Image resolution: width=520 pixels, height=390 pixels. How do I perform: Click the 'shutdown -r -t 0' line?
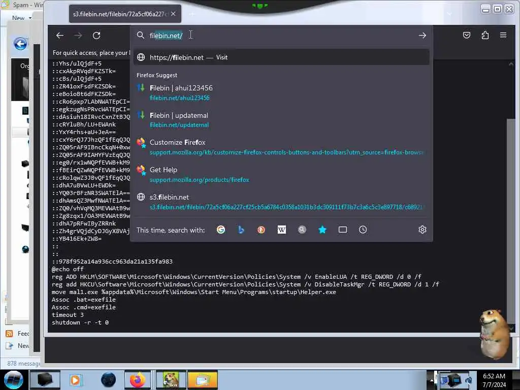point(80,322)
